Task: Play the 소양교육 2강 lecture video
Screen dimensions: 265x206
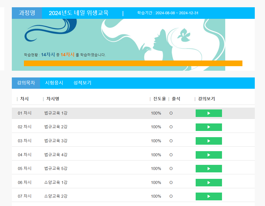Action: click(209, 196)
